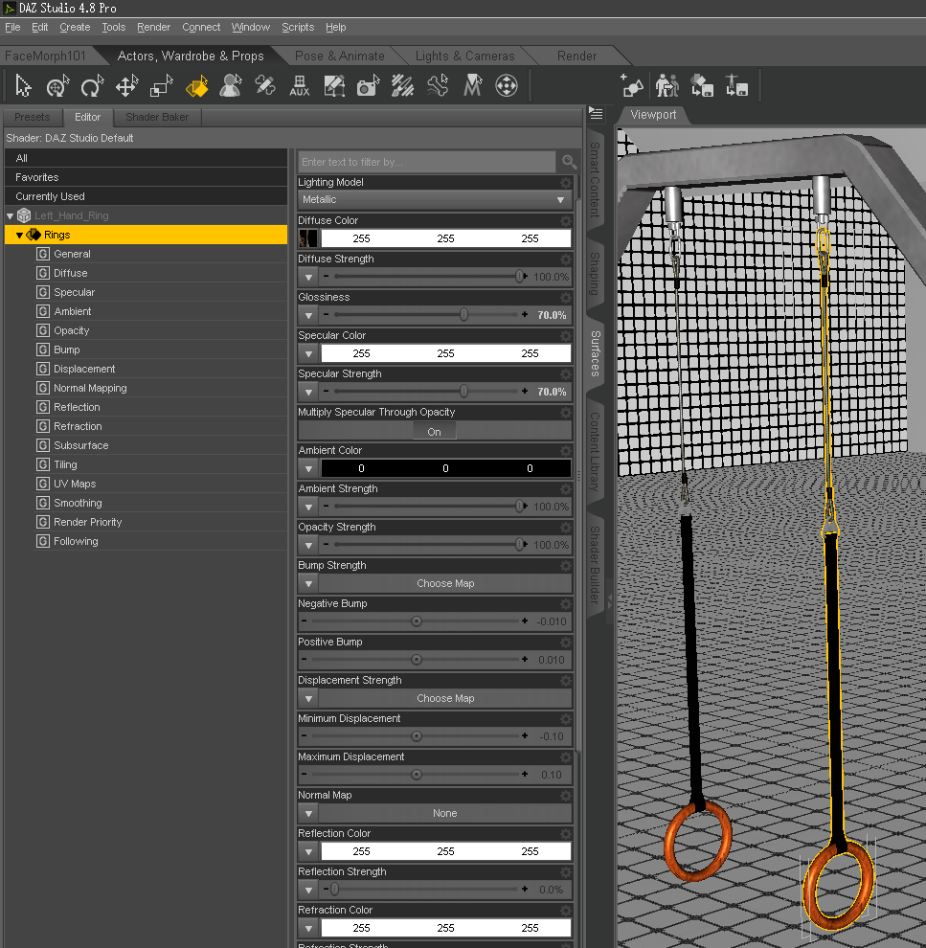Open the Content Library side pane
926x948 pixels.
point(595,452)
